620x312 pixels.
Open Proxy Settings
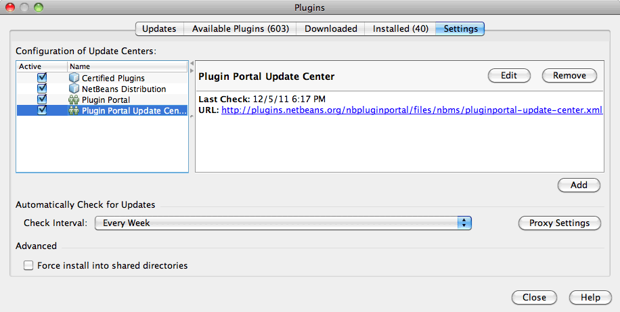[x=559, y=223]
